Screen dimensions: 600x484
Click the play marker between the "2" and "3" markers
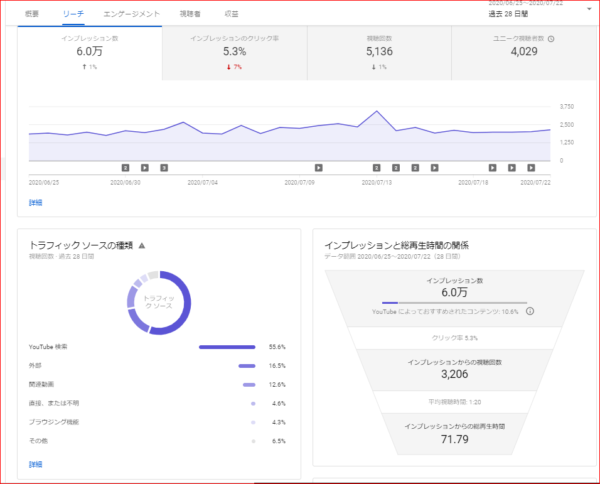point(144,168)
